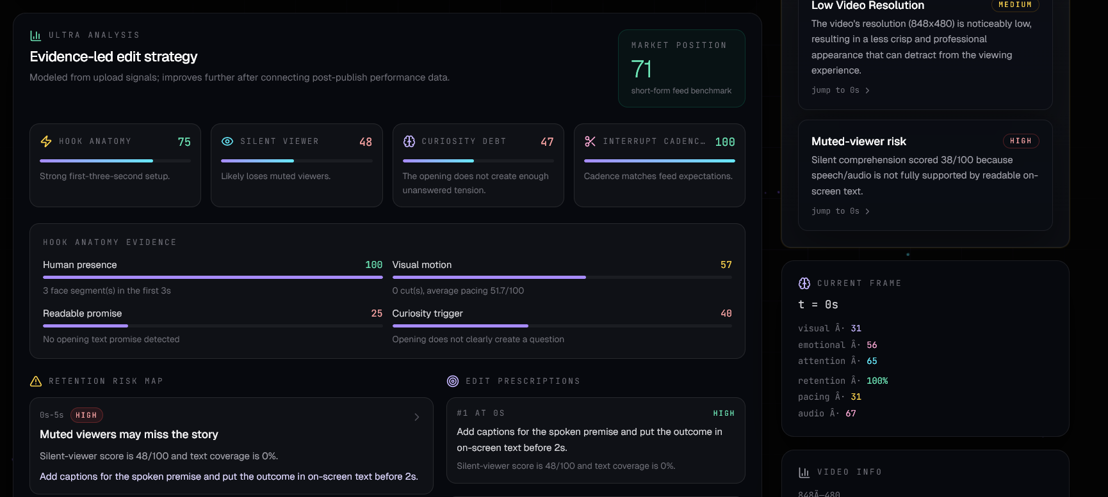Click the Silent Viewer score progress bar
The height and width of the screenshot is (497, 1108).
tap(297, 161)
